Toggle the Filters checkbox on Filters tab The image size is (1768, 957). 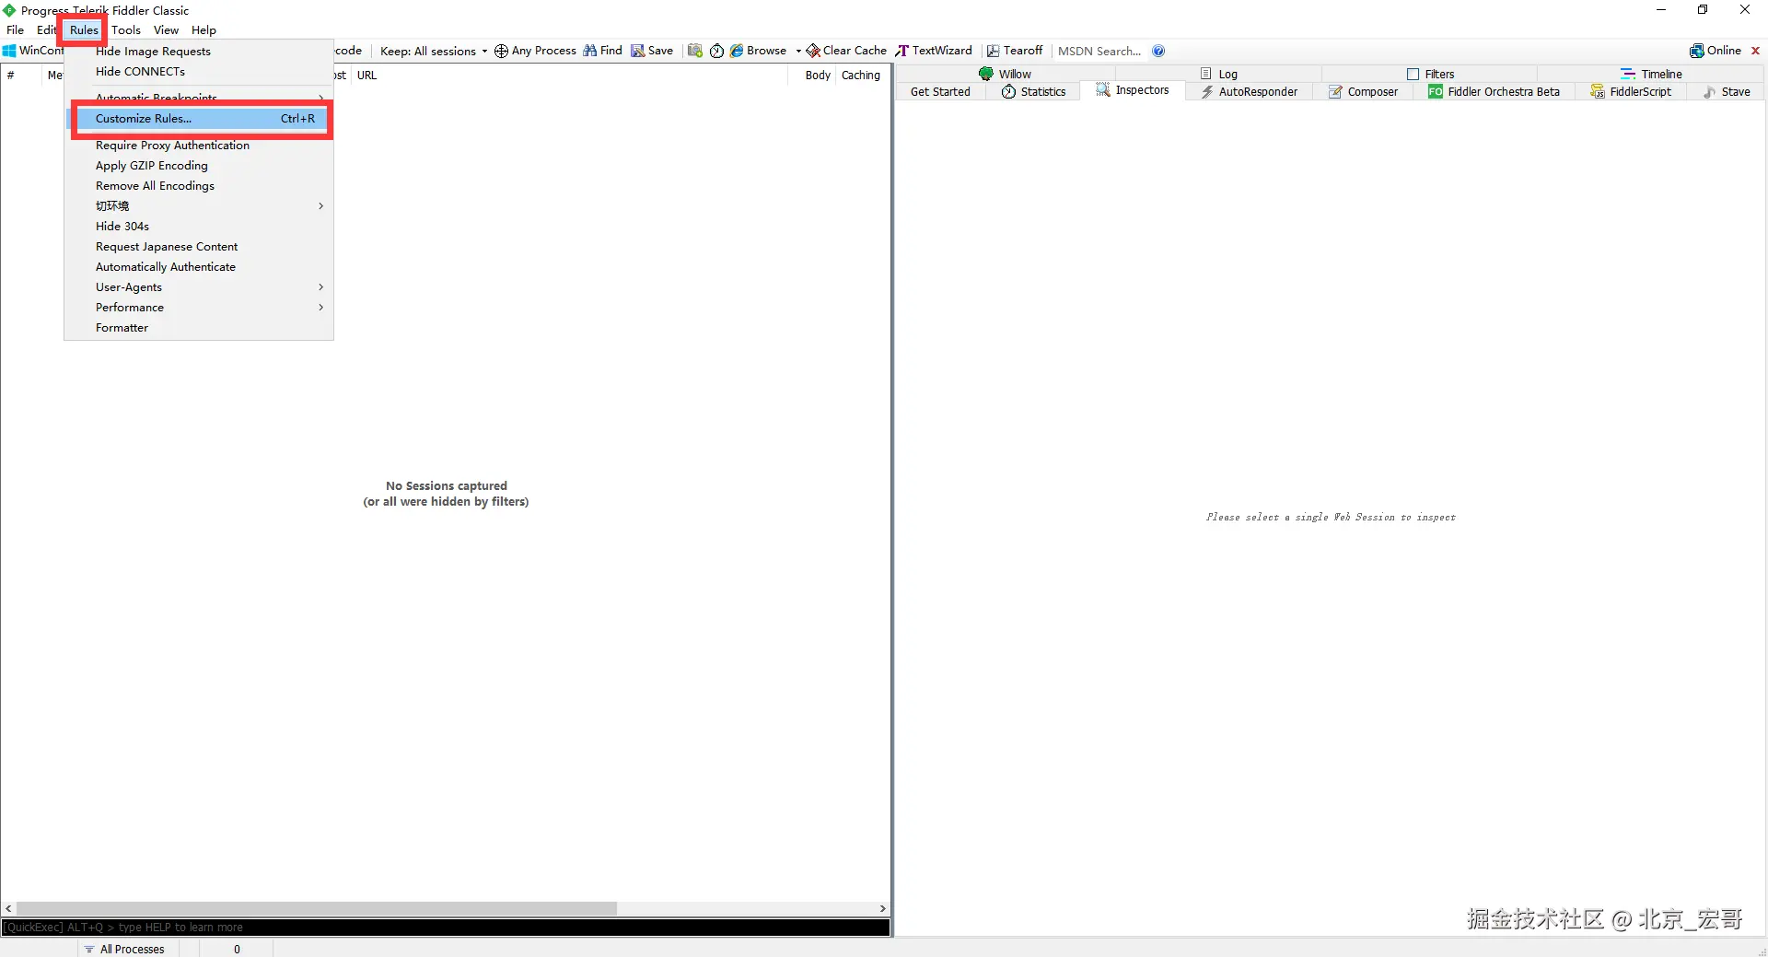tap(1413, 75)
